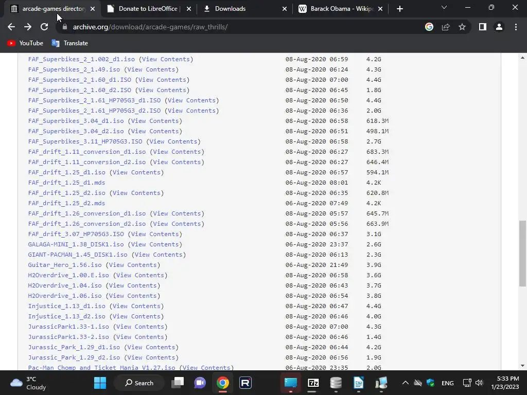
Task: View Contents of Injustice_1.13_d1.iso
Action: 136,306
